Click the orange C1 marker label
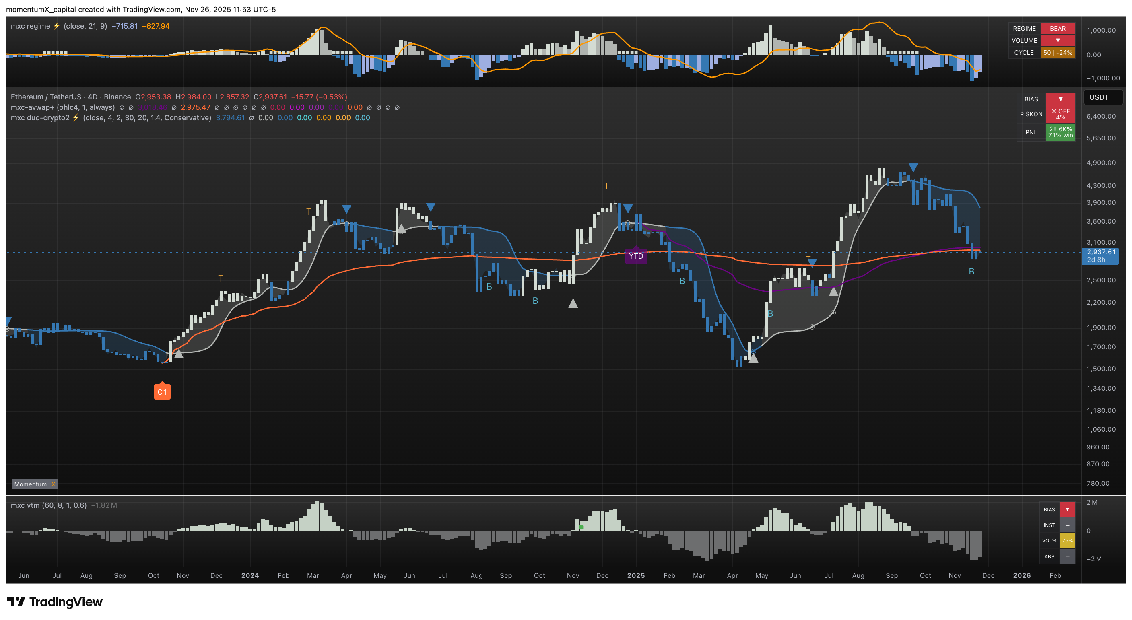Viewport: 1132px width, 620px height. click(162, 392)
